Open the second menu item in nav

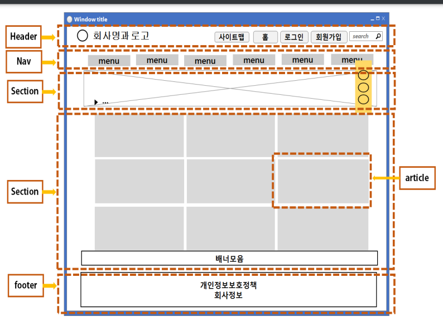coord(157,60)
